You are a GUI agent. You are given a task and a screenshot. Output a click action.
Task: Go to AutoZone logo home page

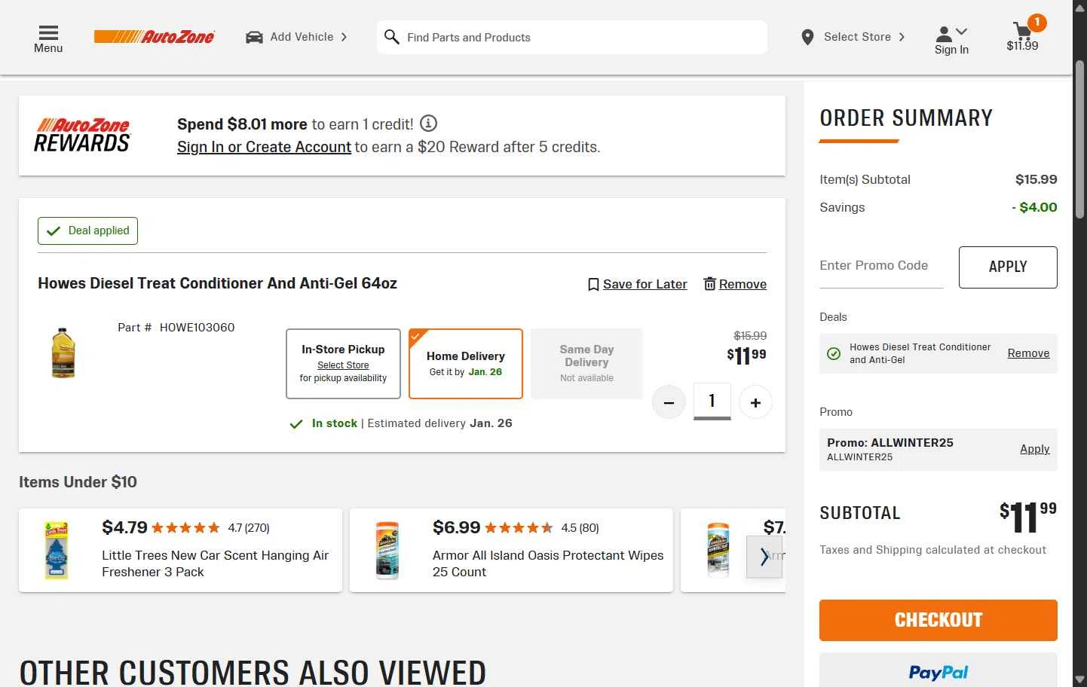155,37
